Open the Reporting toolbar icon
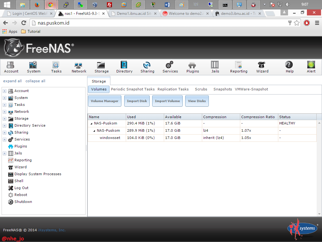The image size is (322, 242). click(x=239, y=67)
